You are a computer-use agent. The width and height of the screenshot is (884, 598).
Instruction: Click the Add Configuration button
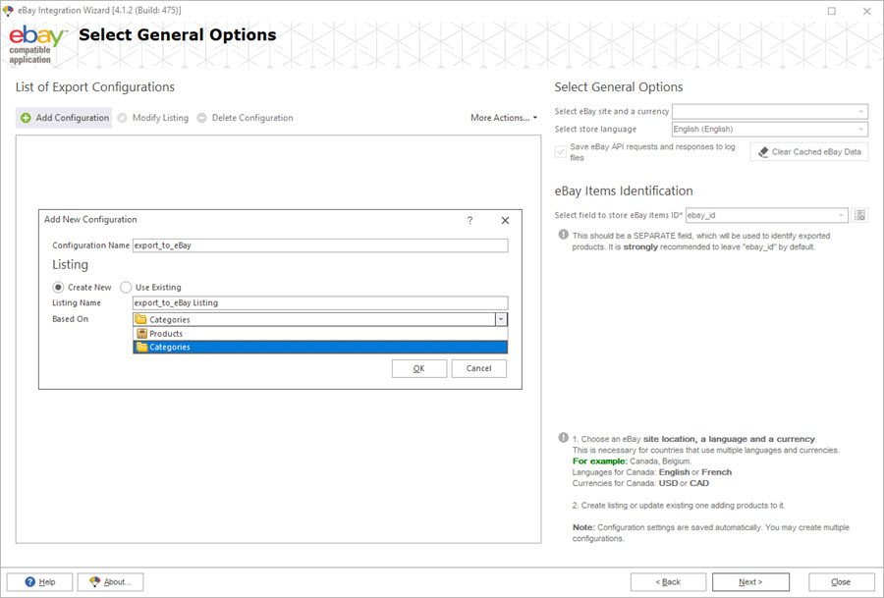(x=64, y=118)
